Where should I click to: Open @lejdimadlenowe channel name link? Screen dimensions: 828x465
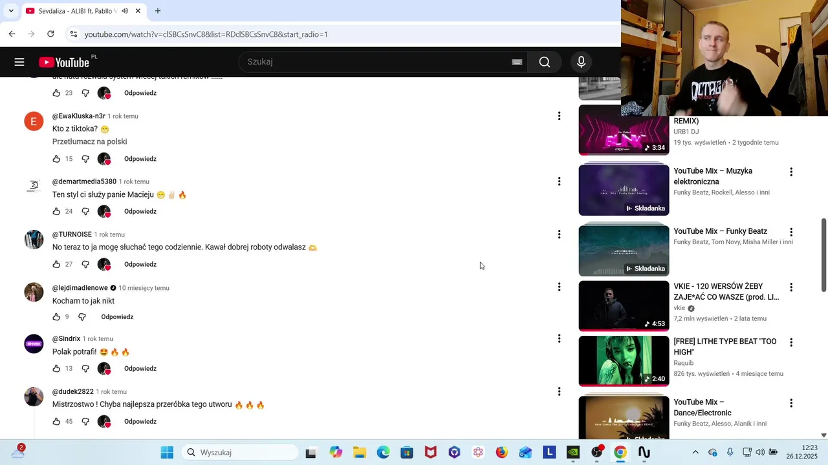[80, 288]
